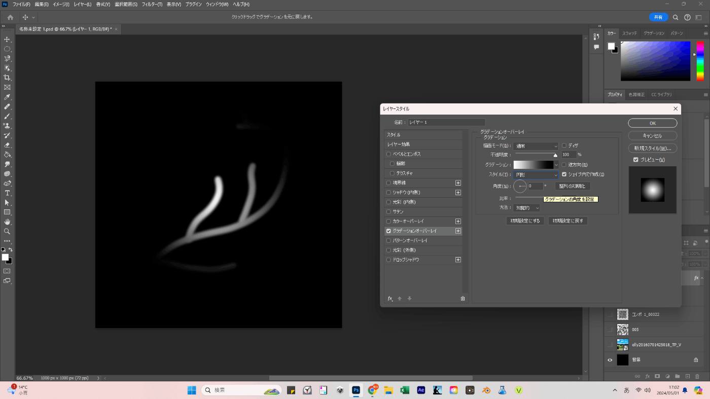The width and height of the screenshot is (710, 399).
Task: Click the キャンセル button
Action: coord(652,136)
